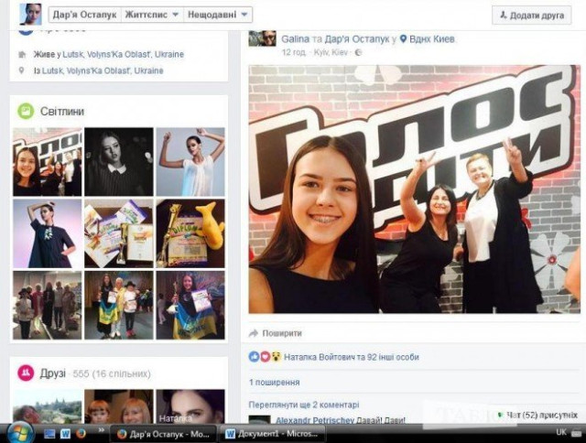
Task: Open the Windows Start button
Action: (x=18, y=432)
